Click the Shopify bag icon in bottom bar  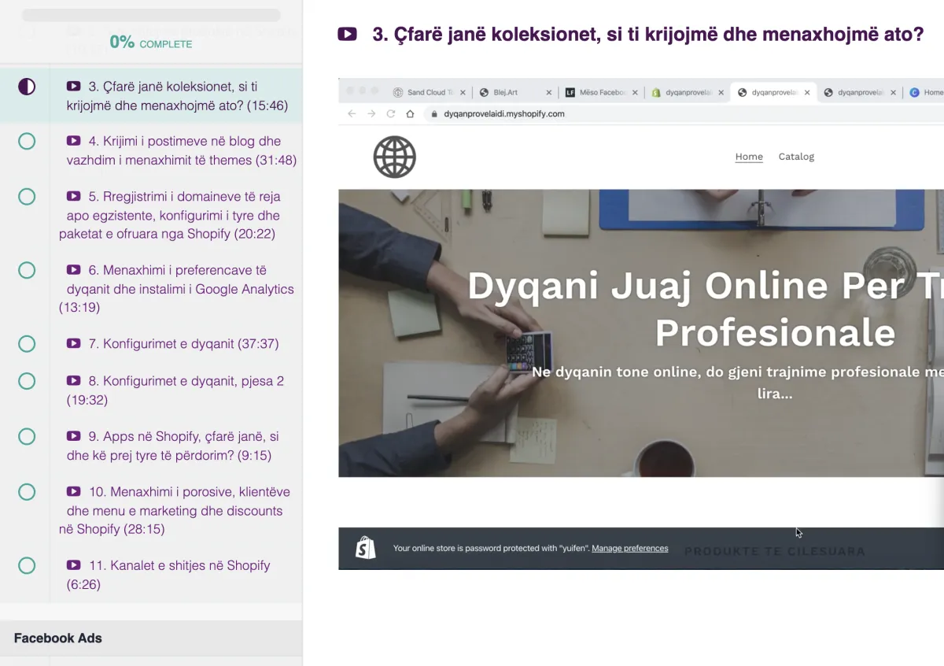[x=366, y=548]
